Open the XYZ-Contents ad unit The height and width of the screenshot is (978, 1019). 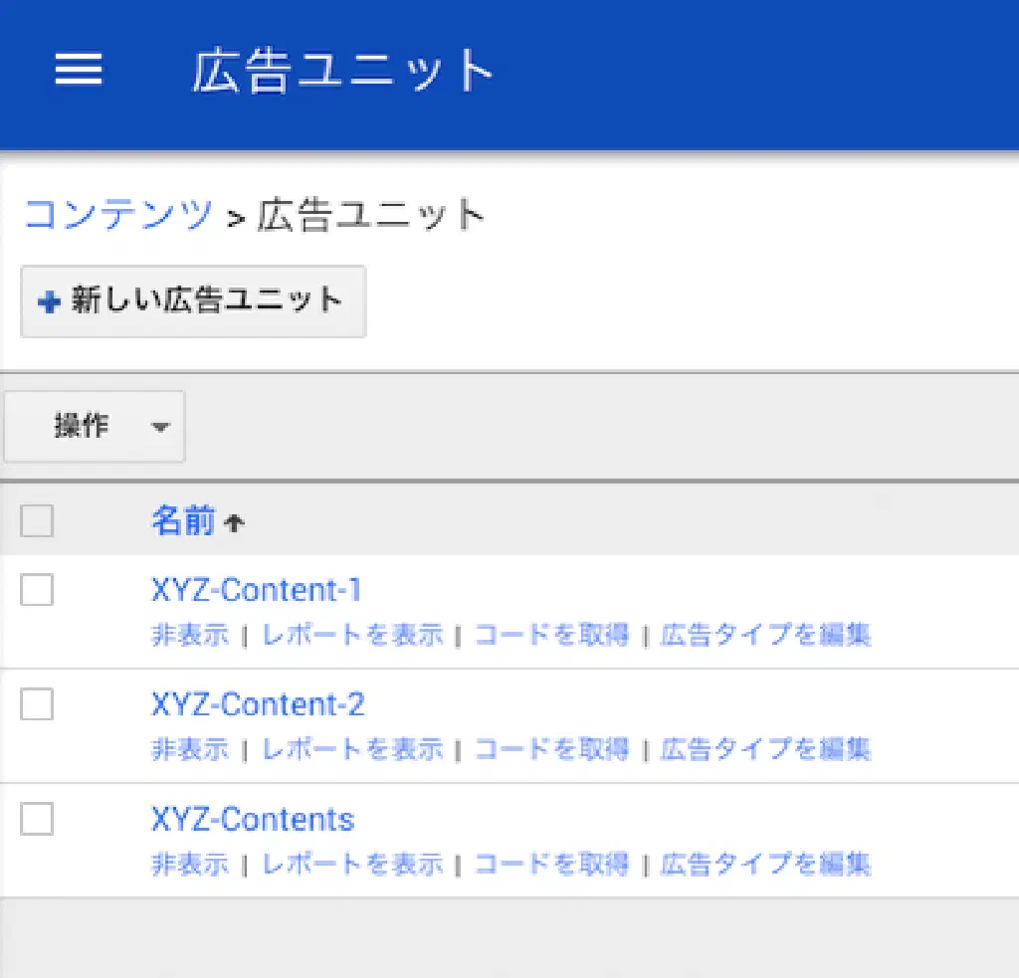pyautogui.click(x=253, y=819)
